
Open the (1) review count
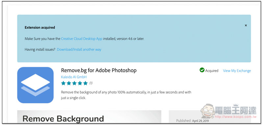tap(91, 83)
